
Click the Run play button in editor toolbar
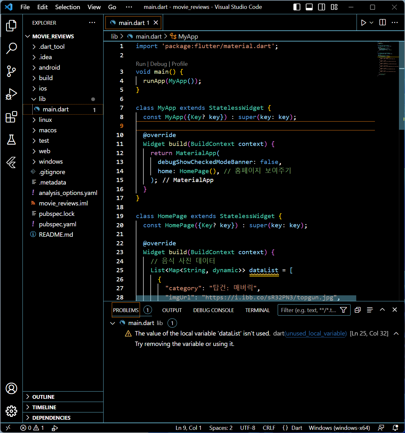[364, 22]
